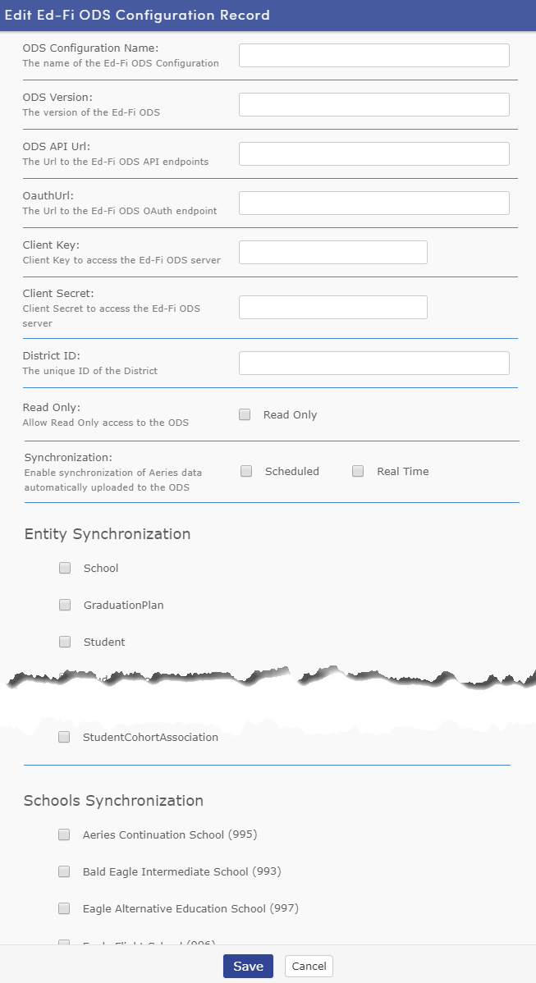The width and height of the screenshot is (536, 983).
Task: Check the School entity synchronization box
Action: [x=65, y=568]
